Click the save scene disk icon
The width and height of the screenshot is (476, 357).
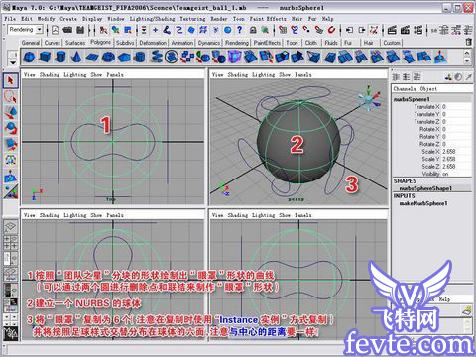pos(80,30)
